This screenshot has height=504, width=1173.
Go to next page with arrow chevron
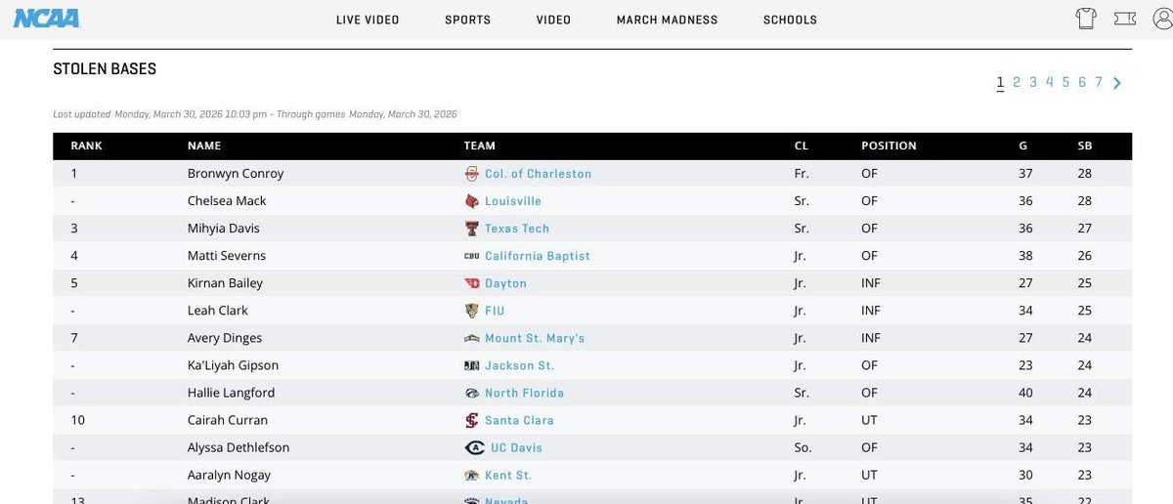click(x=1117, y=83)
